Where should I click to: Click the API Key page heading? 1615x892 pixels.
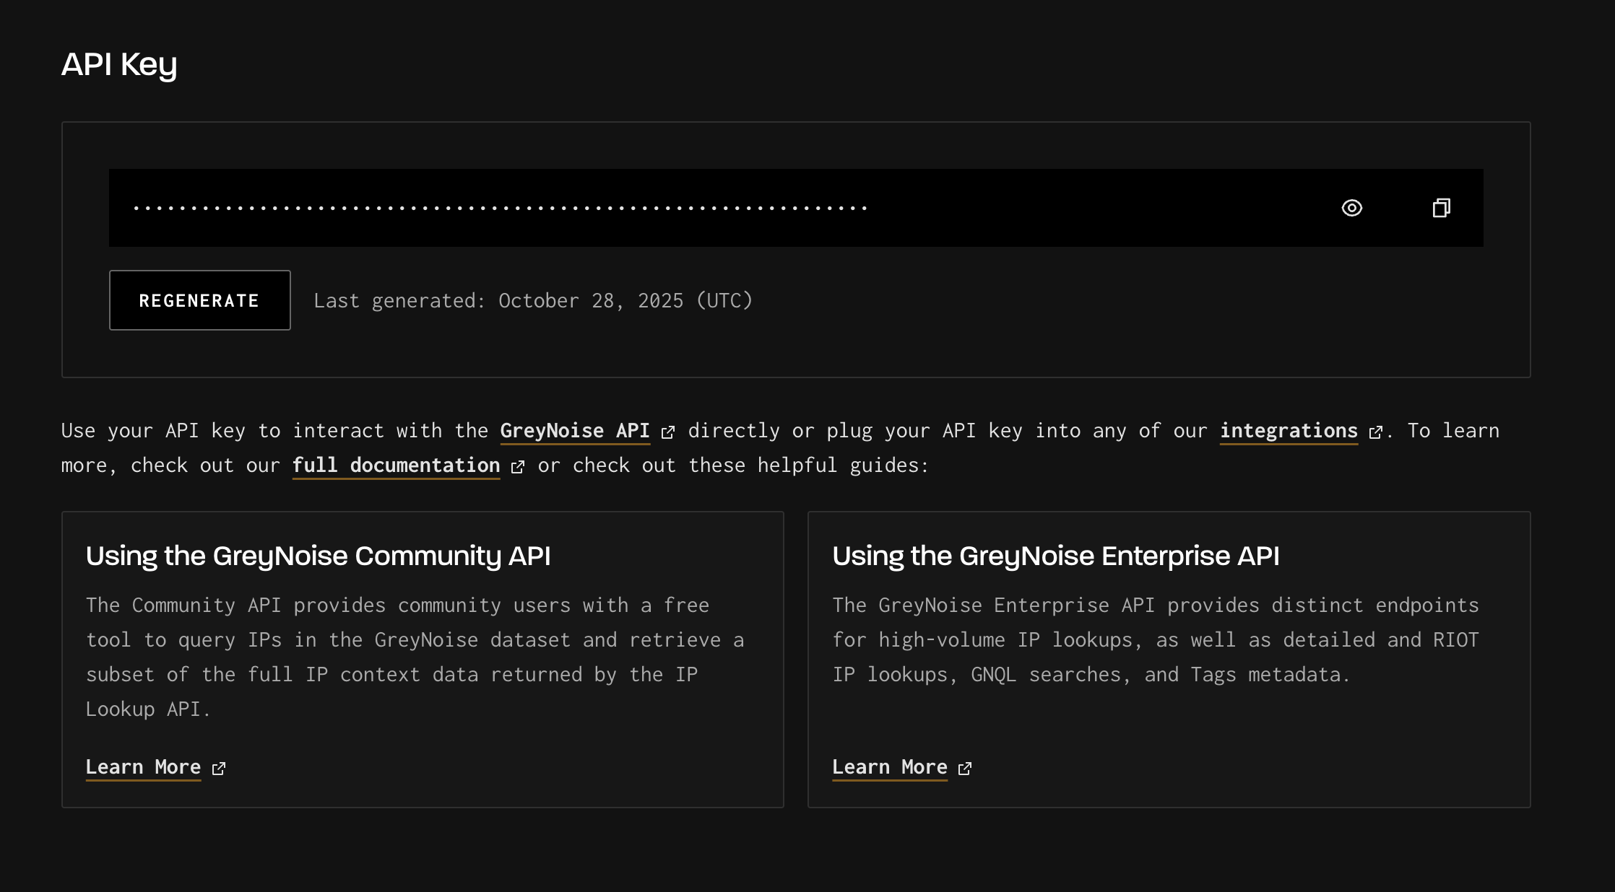point(119,64)
